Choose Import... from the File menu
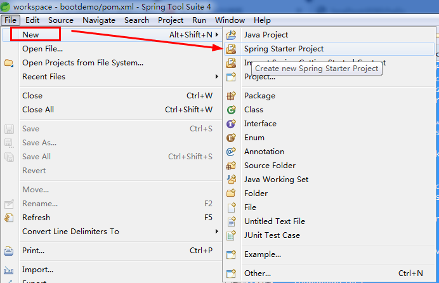This screenshot has height=283, width=439. (x=111, y=270)
